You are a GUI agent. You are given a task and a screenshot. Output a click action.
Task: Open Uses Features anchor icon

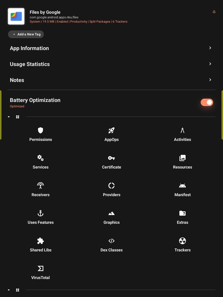(x=40, y=213)
